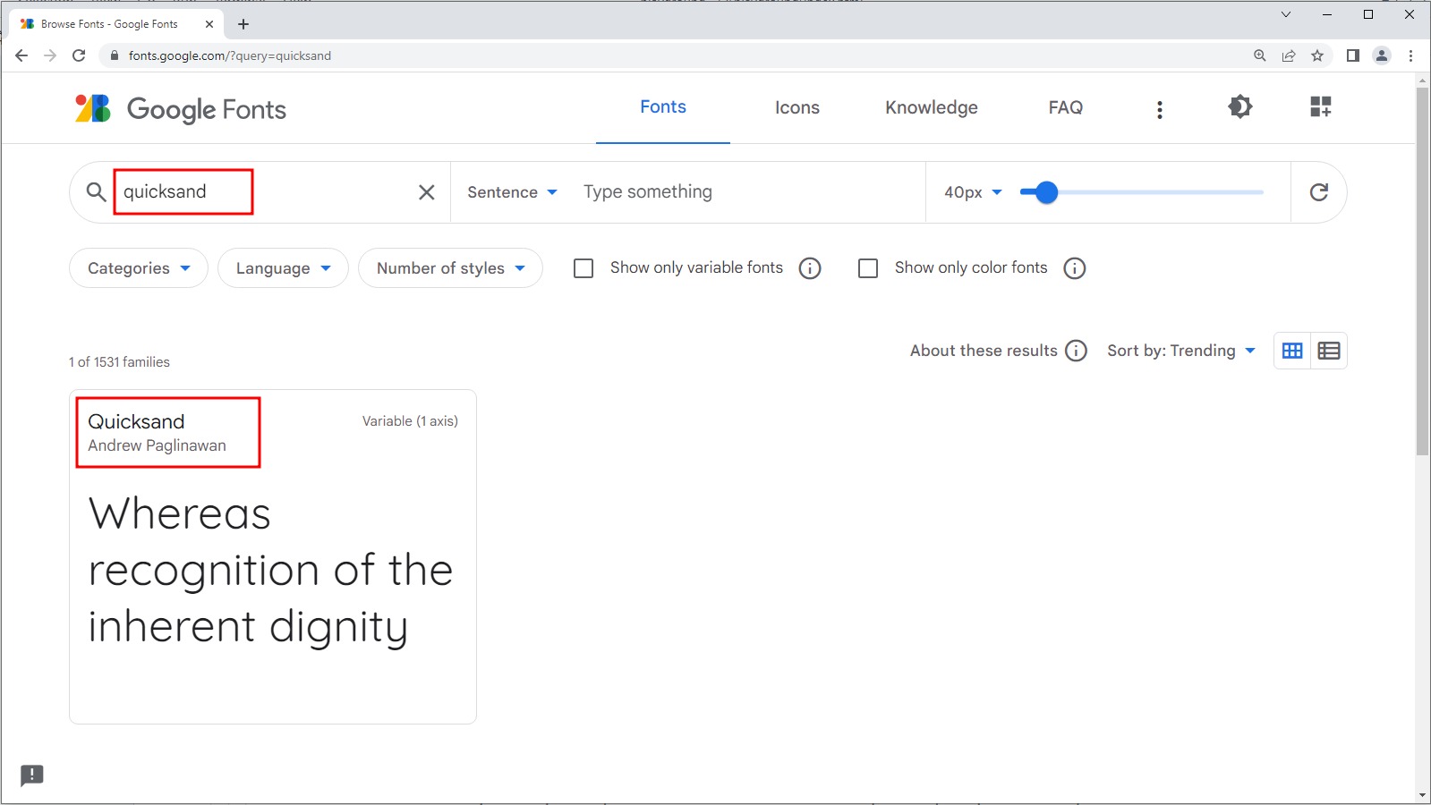Expand the Categories filter dropdown
The width and height of the screenshot is (1431, 805).
tap(139, 268)
